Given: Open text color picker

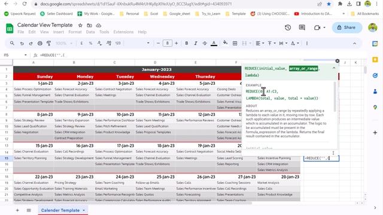Looking at the screenshot, I should [214, 44].
